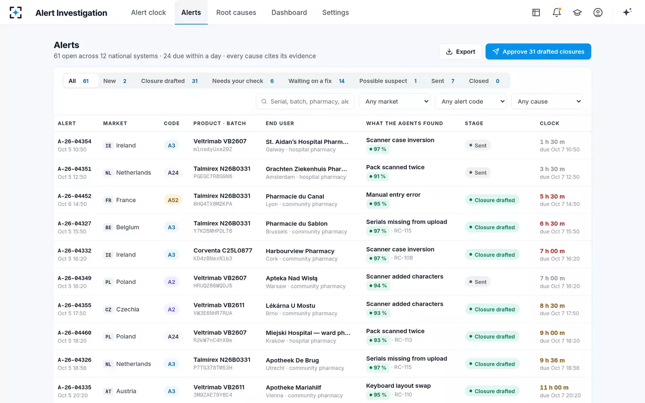645x403 pixels.
Task: Click the FR market badge for France
Action: tap(108, 200)
